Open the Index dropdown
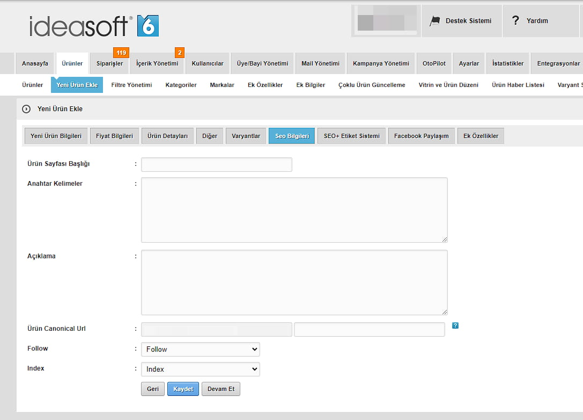 (x=200, y=369)
